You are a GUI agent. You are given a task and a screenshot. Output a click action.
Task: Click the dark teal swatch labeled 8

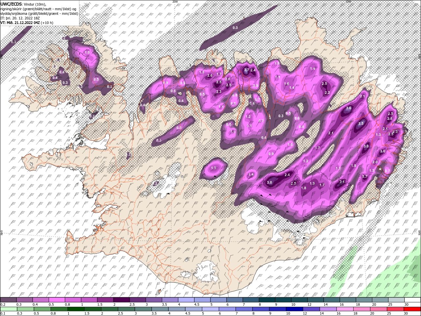(x=267, y=300)
